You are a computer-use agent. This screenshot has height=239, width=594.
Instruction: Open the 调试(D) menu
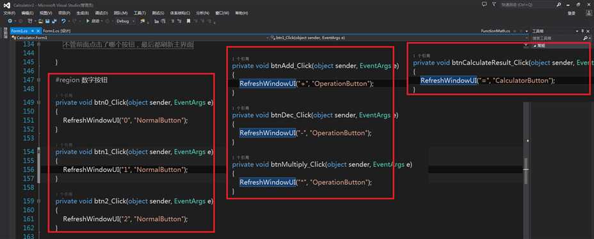click(101, 13)
